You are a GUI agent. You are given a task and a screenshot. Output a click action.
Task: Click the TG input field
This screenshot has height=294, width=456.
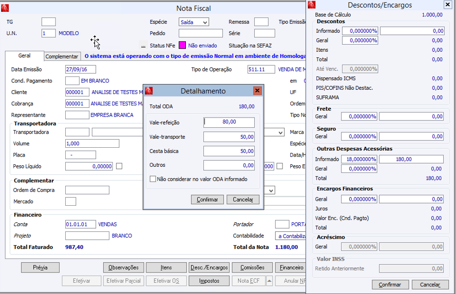(49, 22)
